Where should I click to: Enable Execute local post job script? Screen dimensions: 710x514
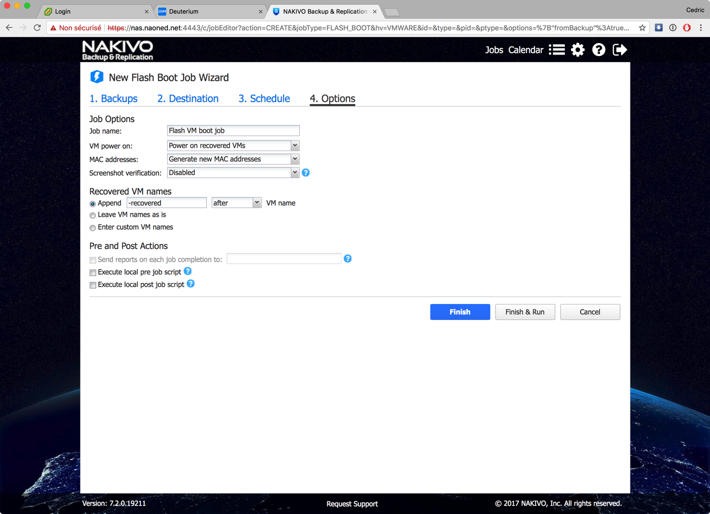[x=93, y=285]
